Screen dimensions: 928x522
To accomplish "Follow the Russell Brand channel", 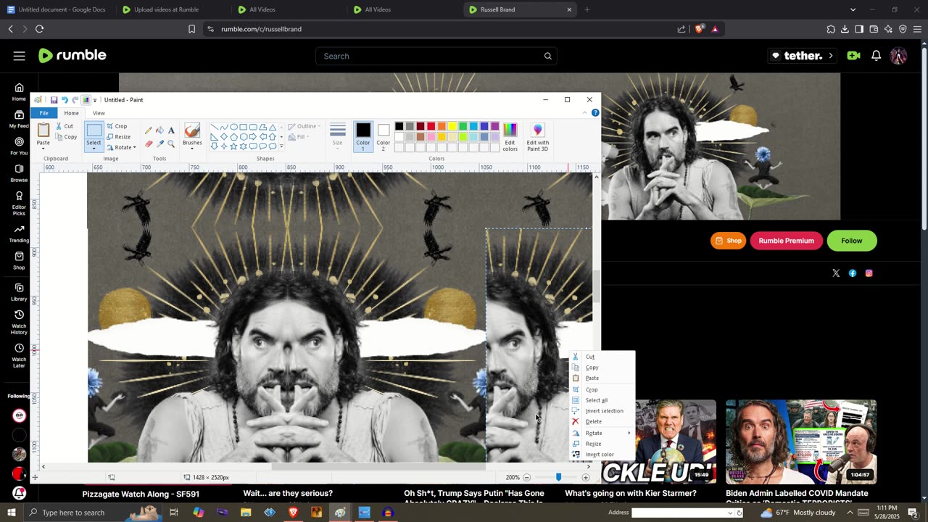I will [x=852, y=241].
